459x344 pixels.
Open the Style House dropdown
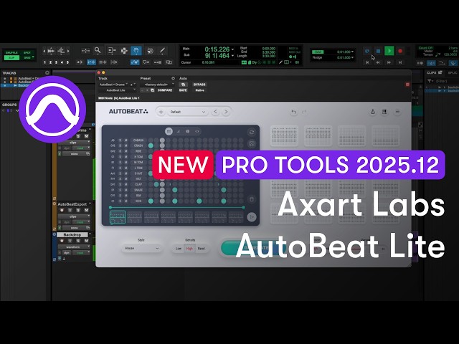point(141,249)
